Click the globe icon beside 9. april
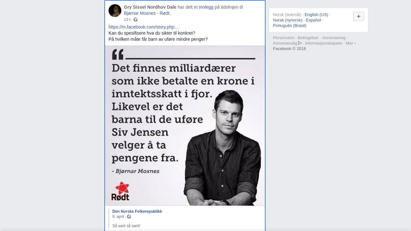The height and width of the screenshot is (231, 411). (x=129, y=217)
